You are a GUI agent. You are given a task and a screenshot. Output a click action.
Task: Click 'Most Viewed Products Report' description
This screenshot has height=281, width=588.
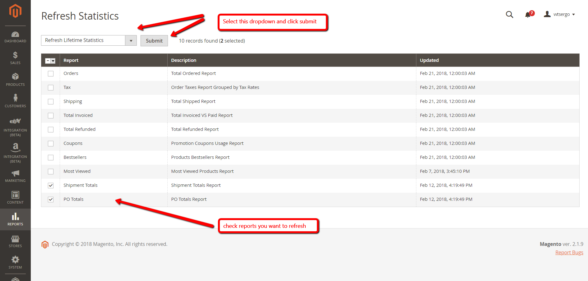[x=202, y=171]
